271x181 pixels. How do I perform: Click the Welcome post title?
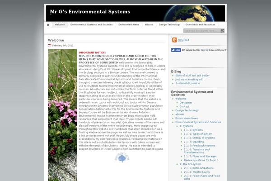(x=56, y=40)
